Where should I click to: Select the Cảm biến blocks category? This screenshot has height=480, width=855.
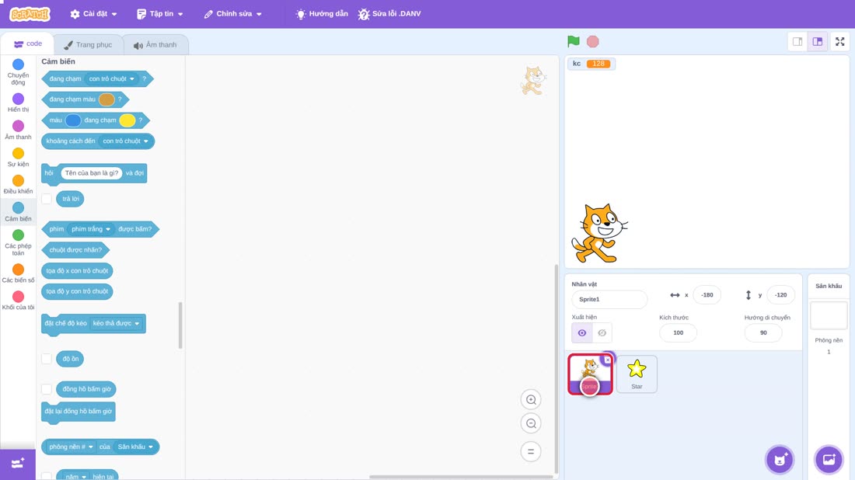point(18,211)
